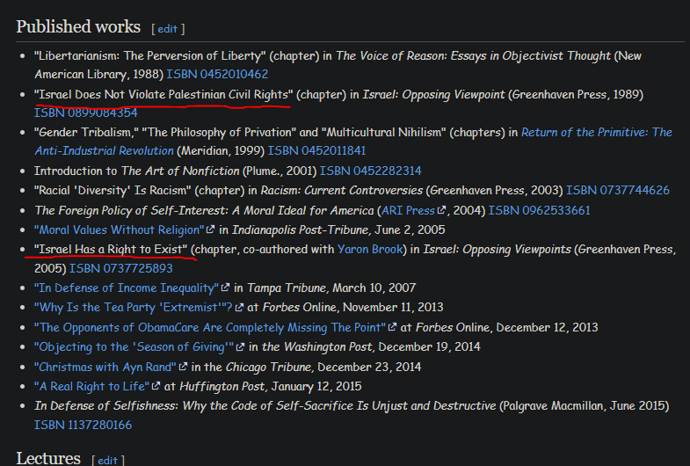Click "Racism: Current Controversies" title text
The width and height of the screenshot is (690, 466).
(341, 190)
